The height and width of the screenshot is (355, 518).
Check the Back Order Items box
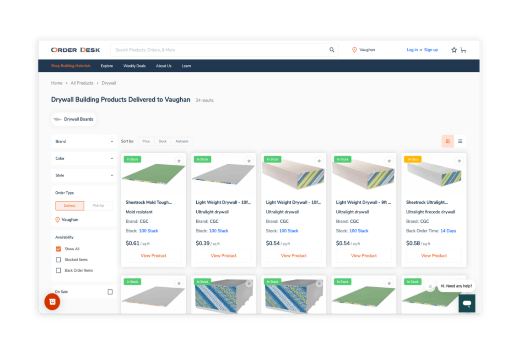coord(59,270)
